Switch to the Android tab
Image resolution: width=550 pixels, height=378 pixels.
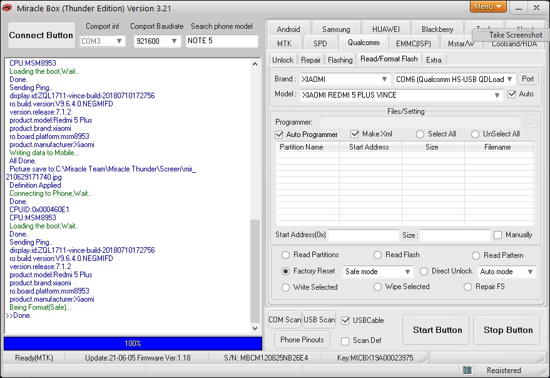tap(288, 29)
